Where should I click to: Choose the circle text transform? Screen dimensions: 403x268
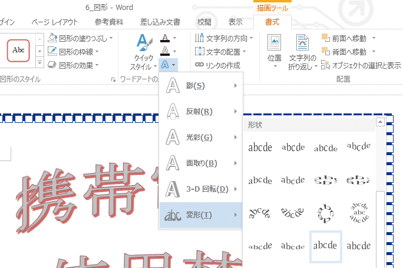tap(325, 213)
